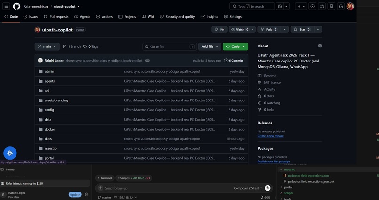Click the 60% progress indicator
Viewport: 379px width, 200px height.
(x=265, y=197)
